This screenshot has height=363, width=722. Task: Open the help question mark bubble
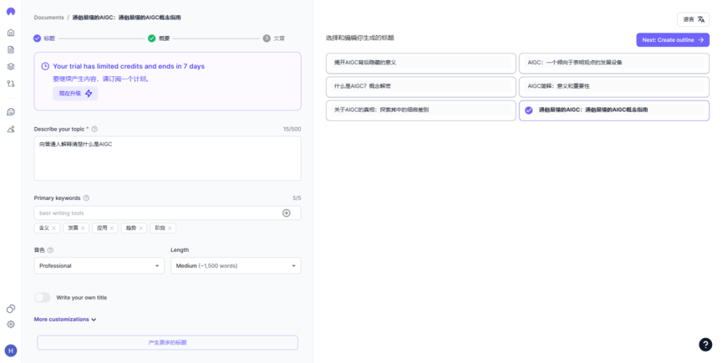(705, 344)
